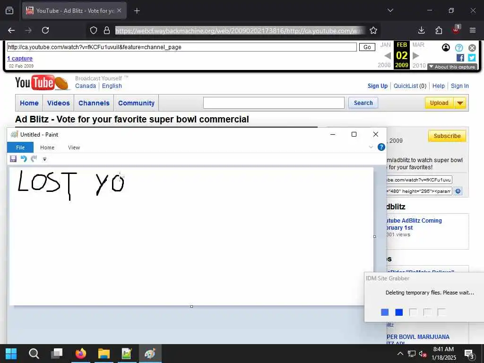Open QuickList (0) link
The width and height of the screenshot is (484, 363).
click(x=410, y=86)
